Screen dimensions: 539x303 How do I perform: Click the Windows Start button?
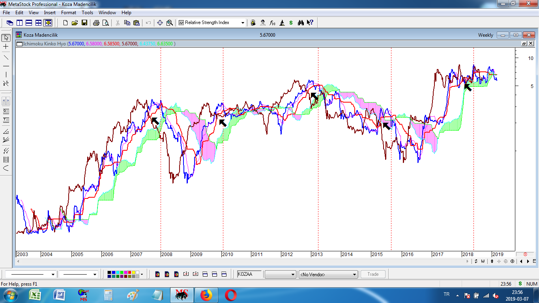point(10,295)
